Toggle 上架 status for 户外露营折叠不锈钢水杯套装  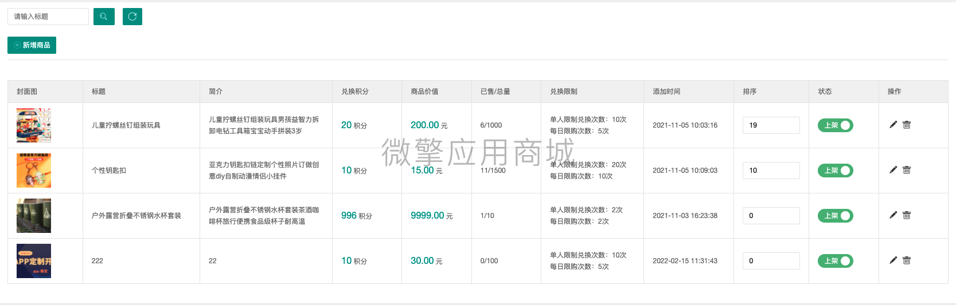(836, 216)
